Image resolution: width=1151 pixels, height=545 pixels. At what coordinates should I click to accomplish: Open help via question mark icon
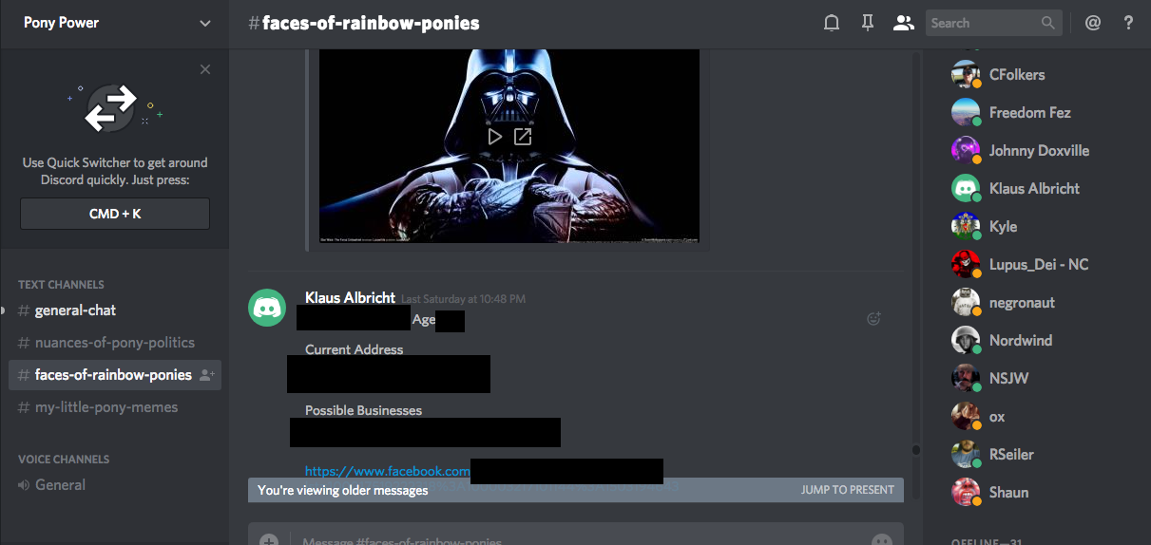point(1128,23)
